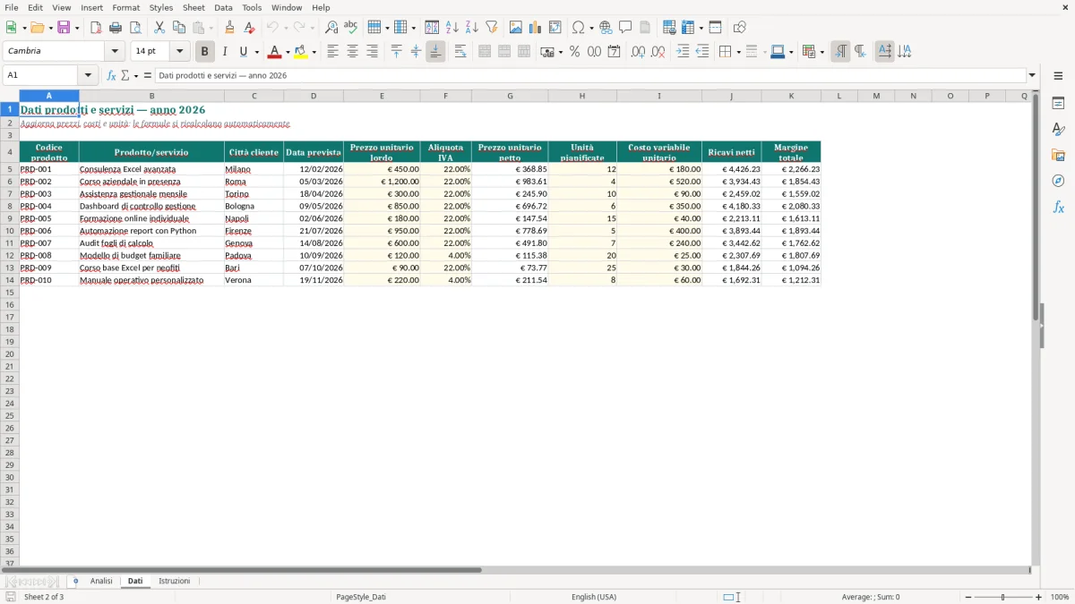Open the 14 pt font size dropdown
The width and height of the screenshot is (1075, 604).
(179, 51)
